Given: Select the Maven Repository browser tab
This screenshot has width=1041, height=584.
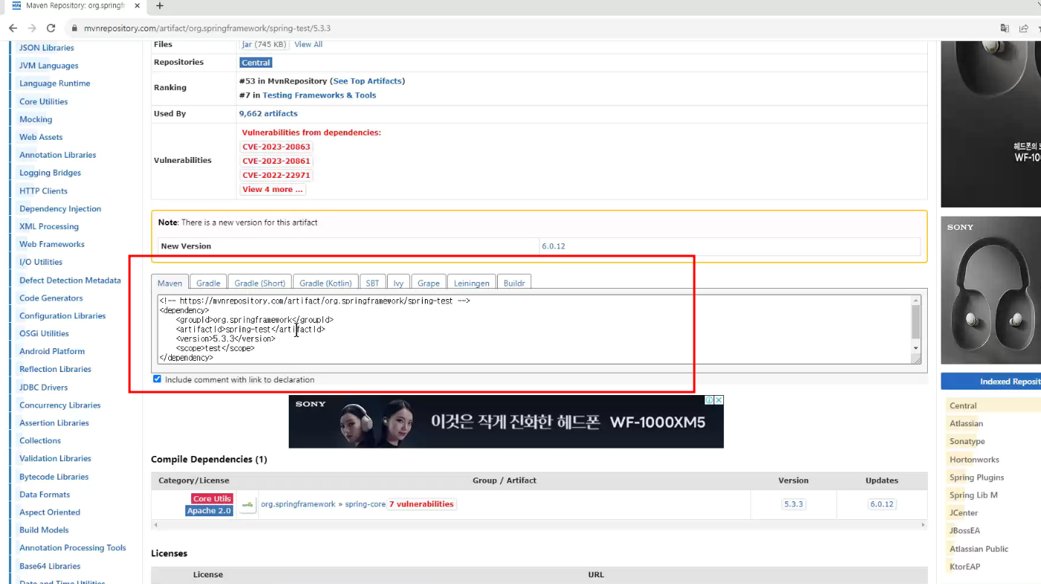Looking at the screenshot, I should click(74, 6).
